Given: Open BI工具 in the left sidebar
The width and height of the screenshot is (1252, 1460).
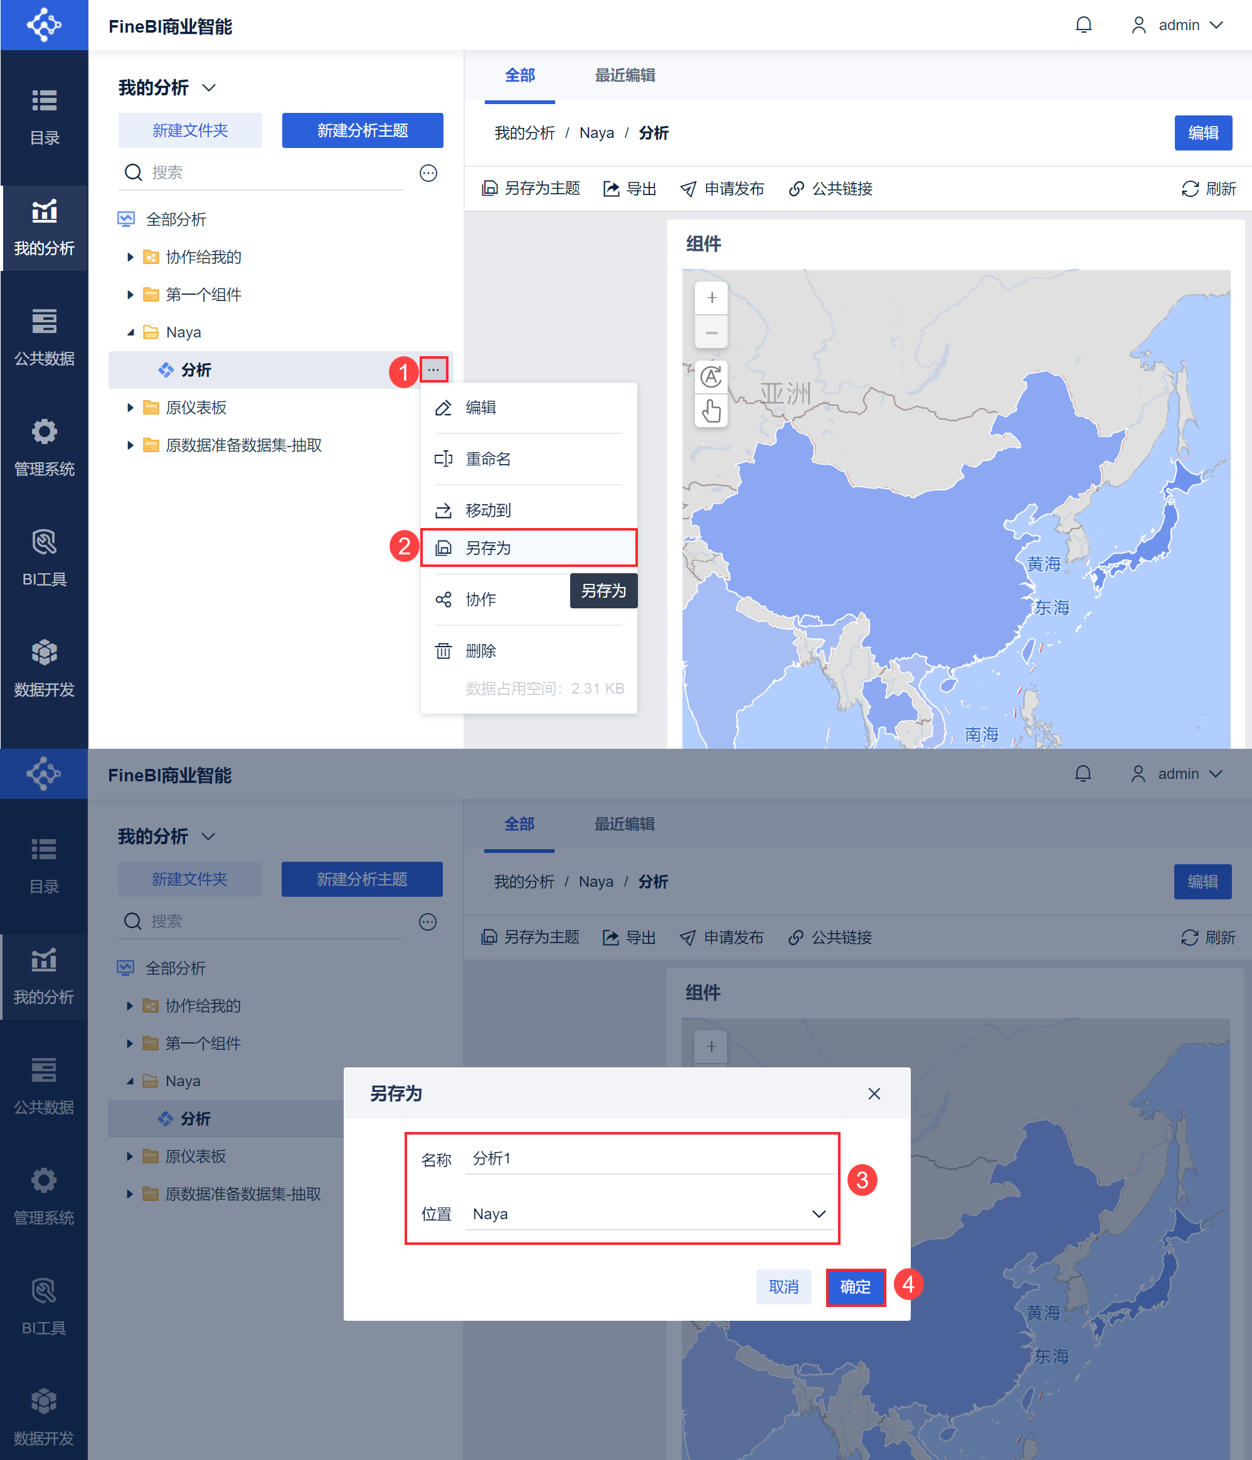Looking at the screenshot, I should 45,558.
